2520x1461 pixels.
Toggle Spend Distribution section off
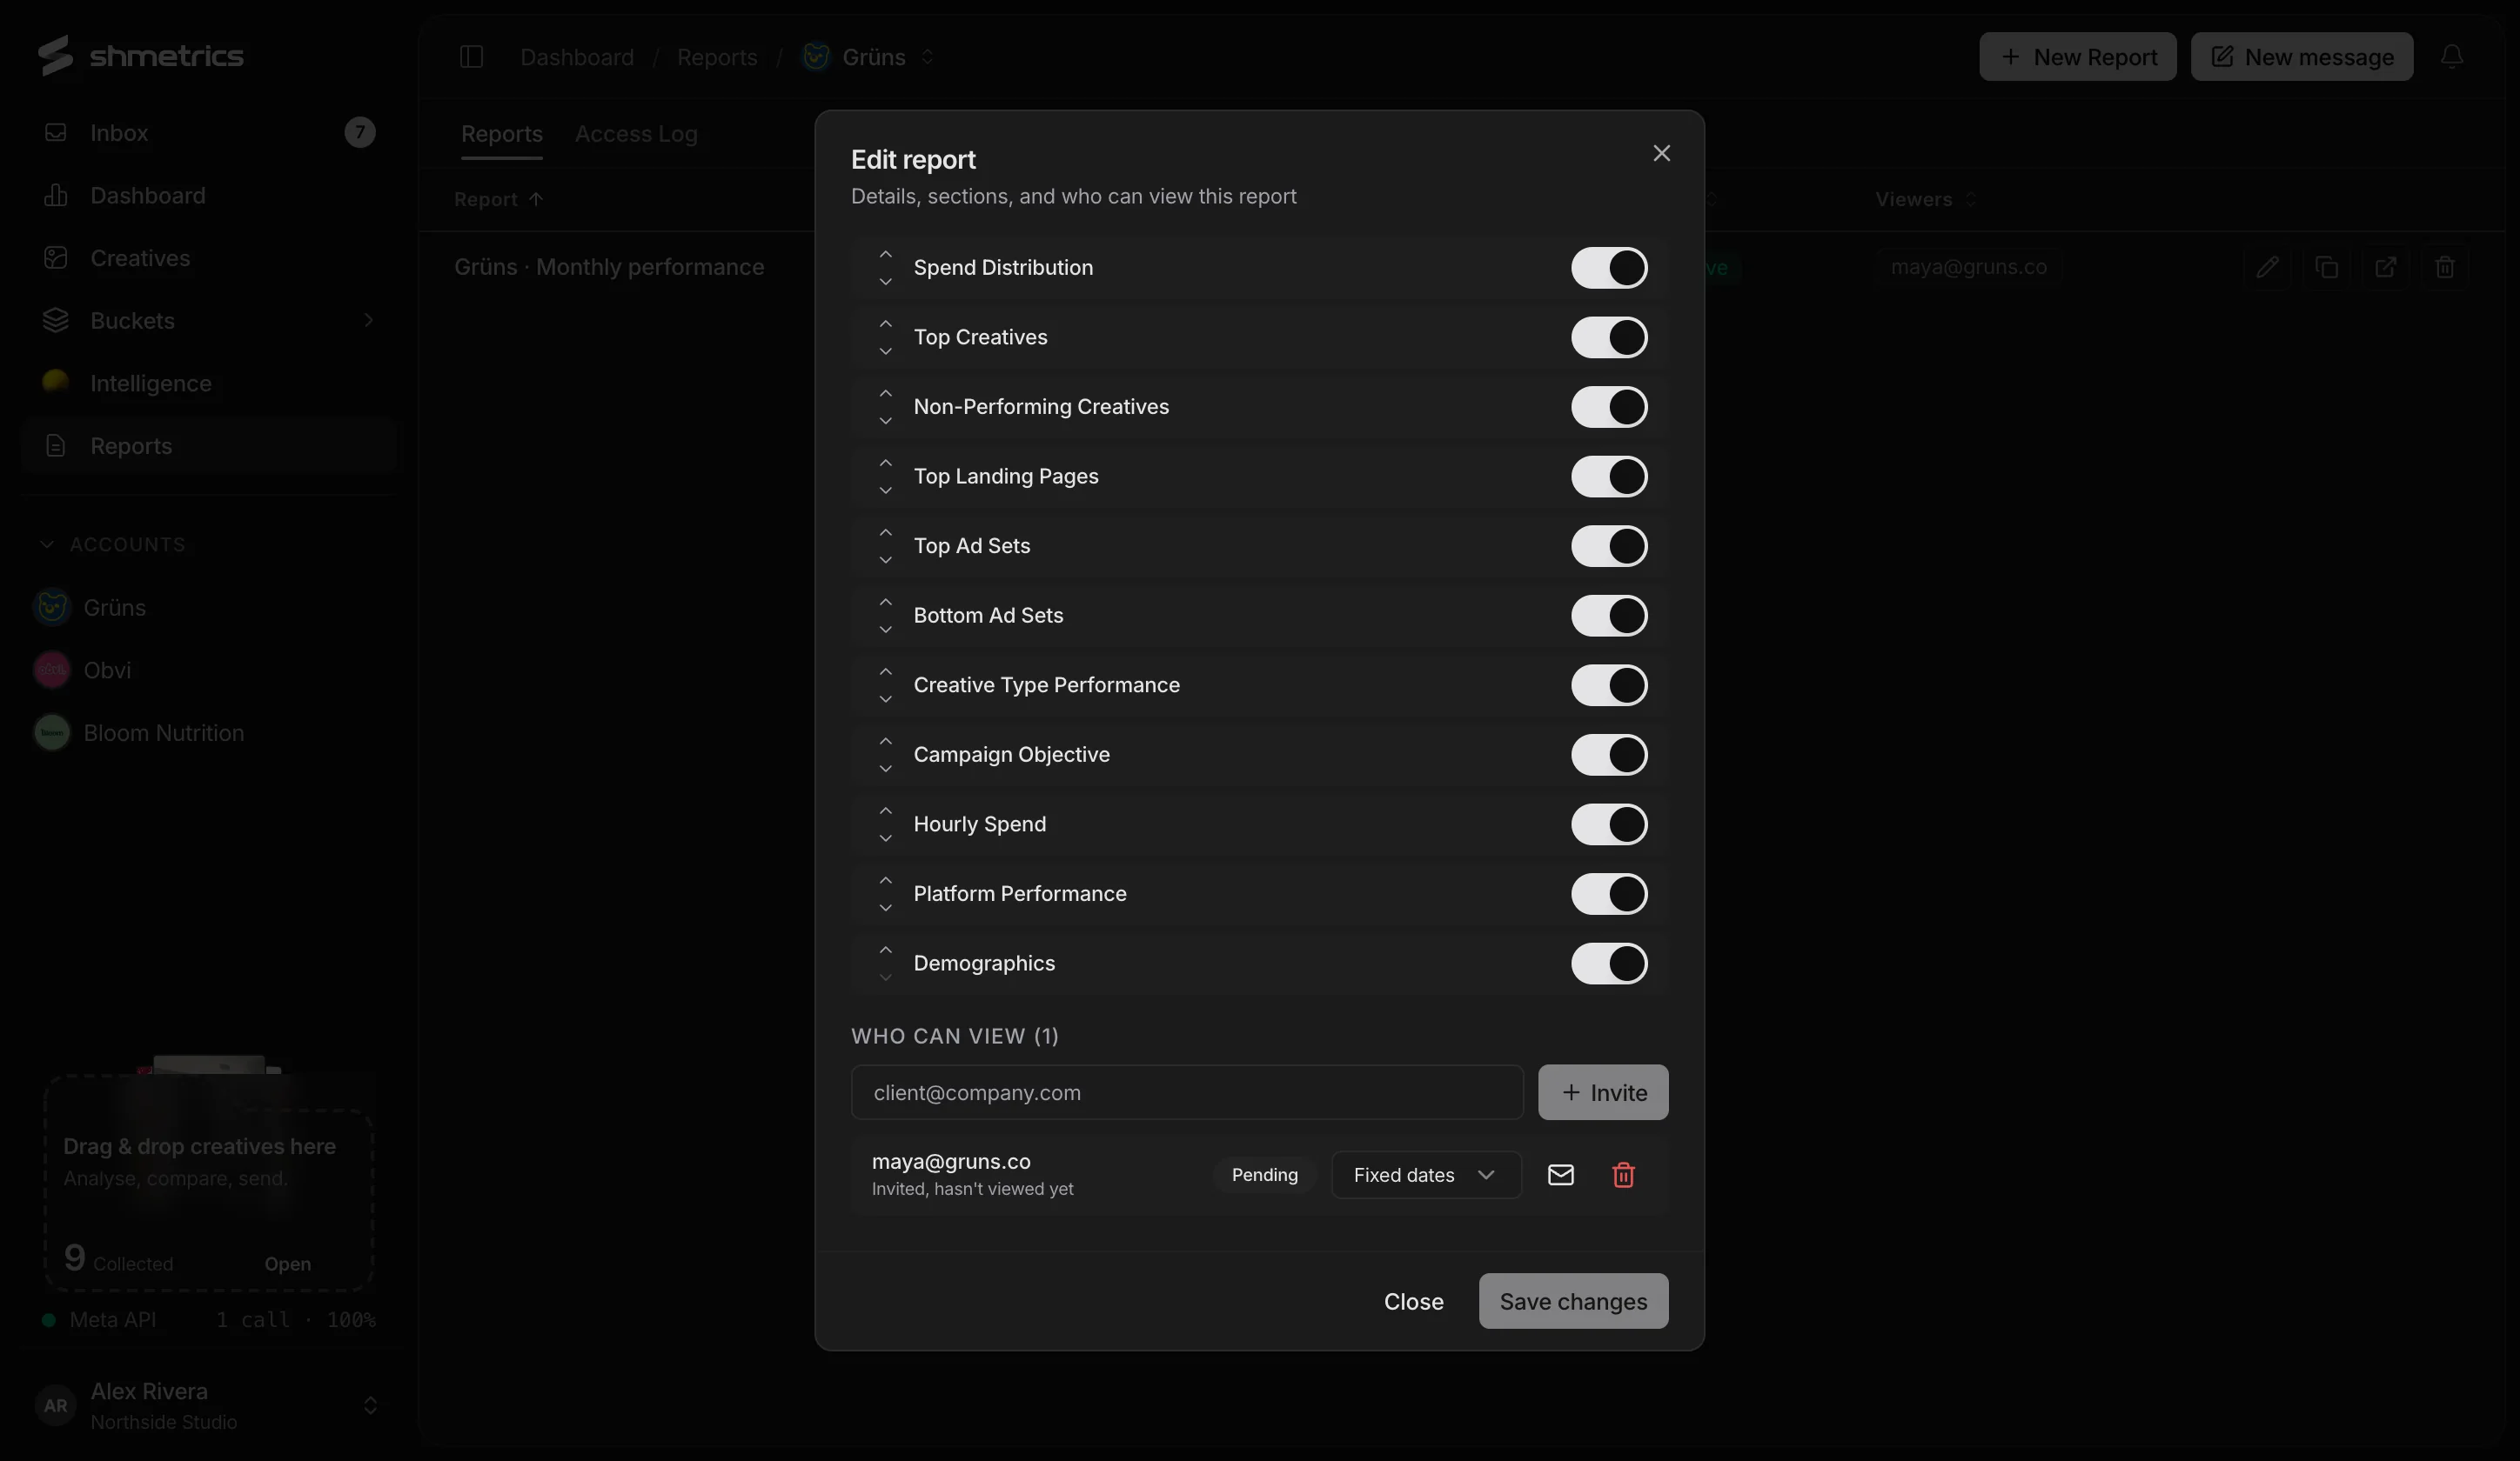tap(1608, 268)
